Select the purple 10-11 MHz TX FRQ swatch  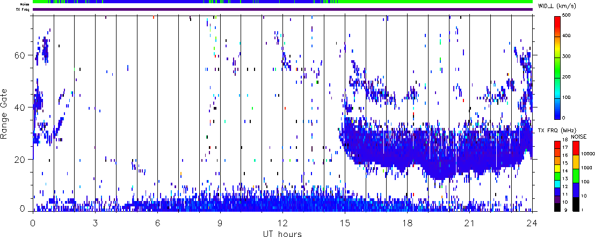(557, 198)
